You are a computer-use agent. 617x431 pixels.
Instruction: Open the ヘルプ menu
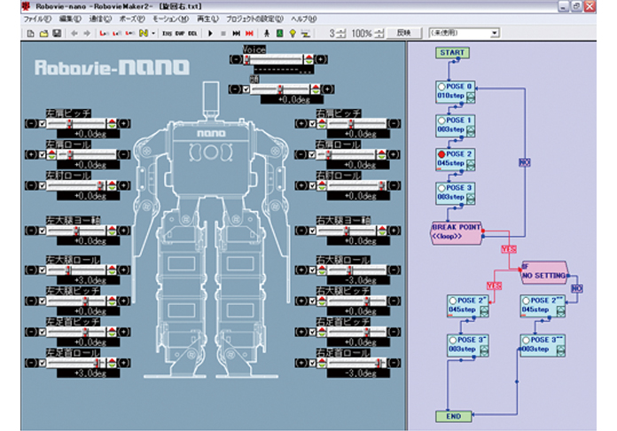(304, 19)
